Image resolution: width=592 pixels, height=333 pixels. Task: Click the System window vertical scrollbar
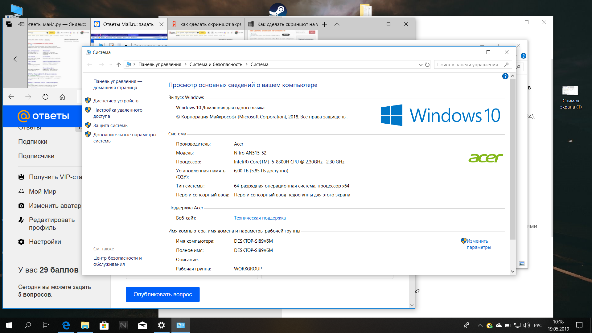(x=512, y=159)
